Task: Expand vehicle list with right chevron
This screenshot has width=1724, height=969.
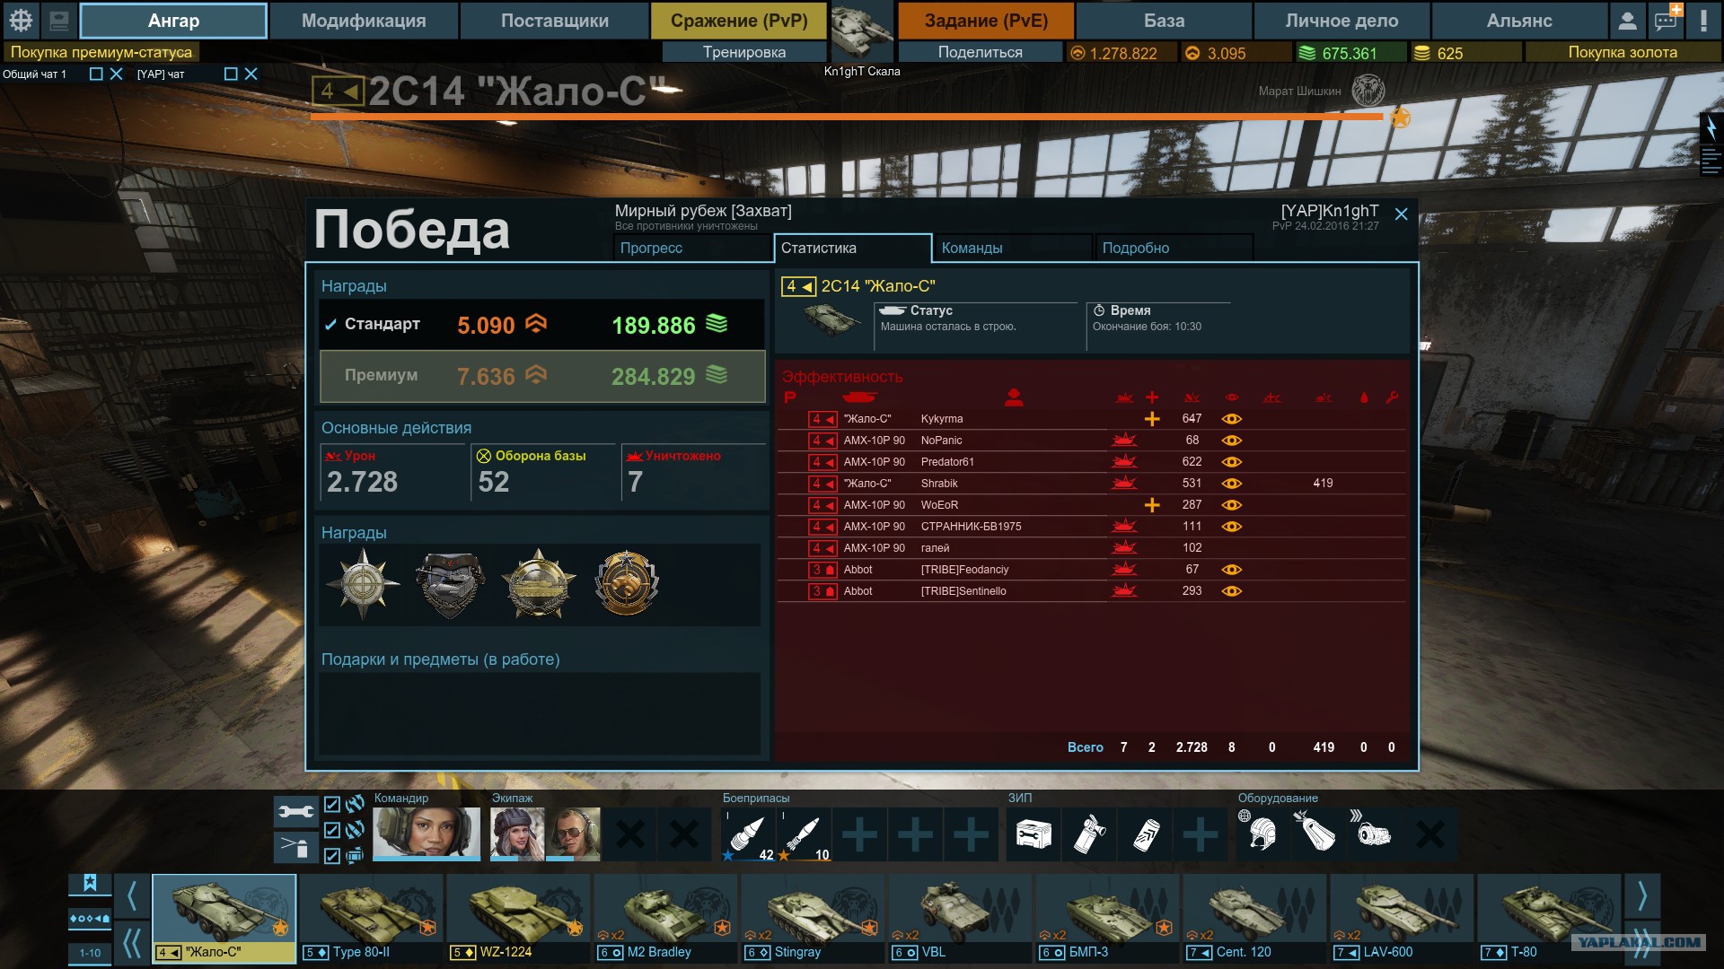Action: [x=1642, y=895]
